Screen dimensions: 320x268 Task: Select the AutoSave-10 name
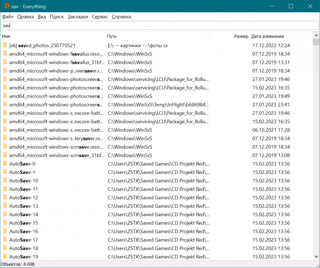tap(24, 181)
